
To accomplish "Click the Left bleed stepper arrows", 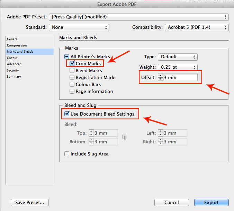I will tap(160, 133).
